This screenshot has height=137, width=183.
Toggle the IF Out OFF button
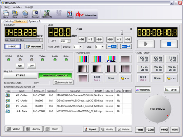tap(20, 66)
